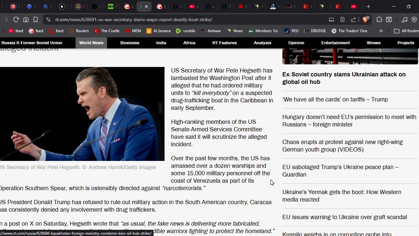The height and width of the screenshot is (236, 419).
Task: Go to browser home page
Action: pyautogui.click(x=26, y=20)
